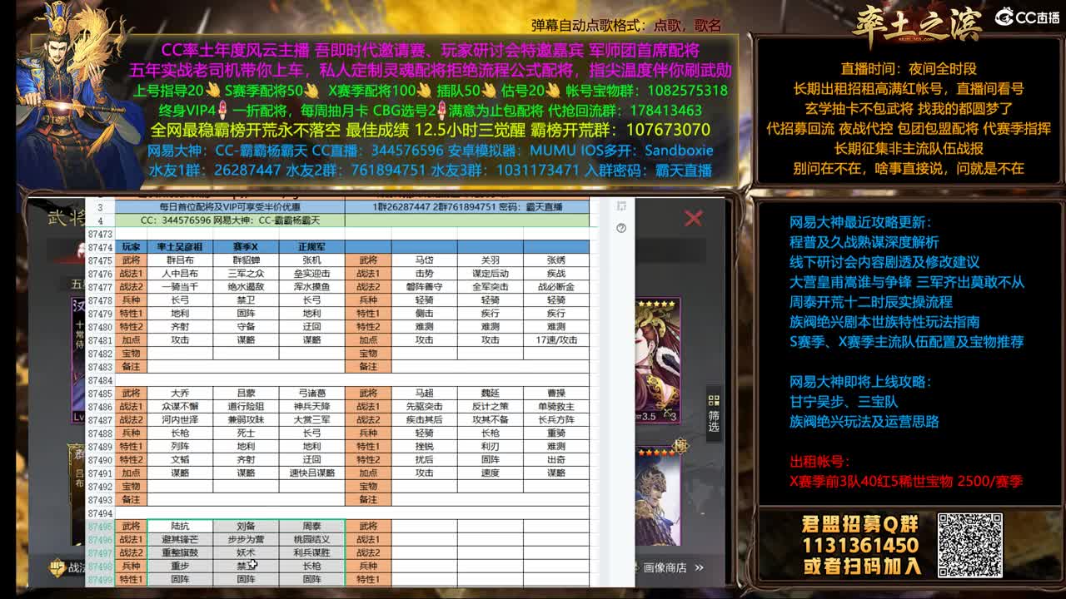1066x599 pixels.
Task: Select spreadsheet row header 87484
Action: (100, 380)
